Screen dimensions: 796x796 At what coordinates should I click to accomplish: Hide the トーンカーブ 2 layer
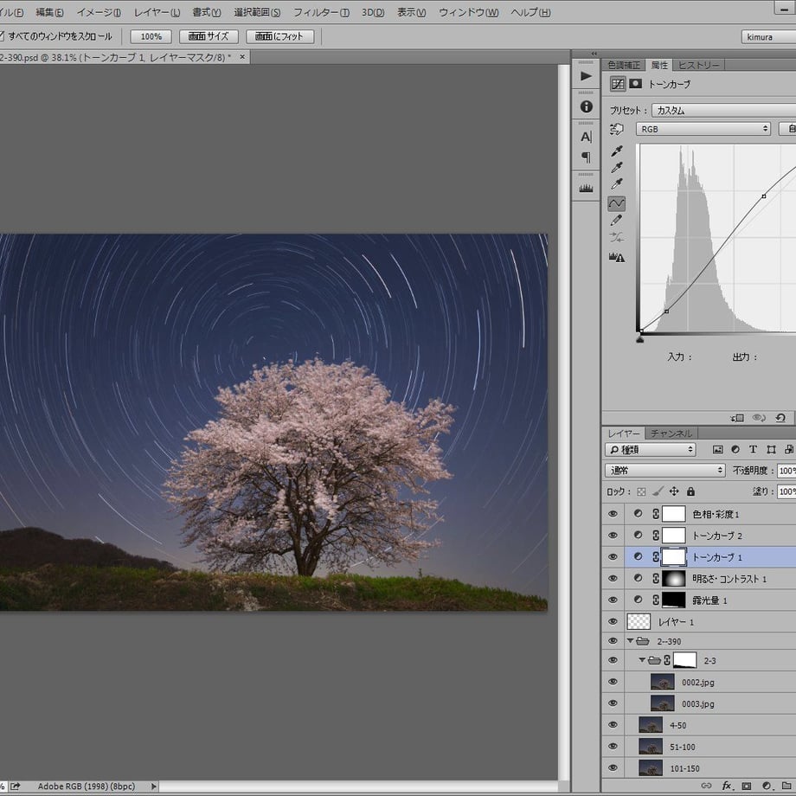tap(613, 535)
